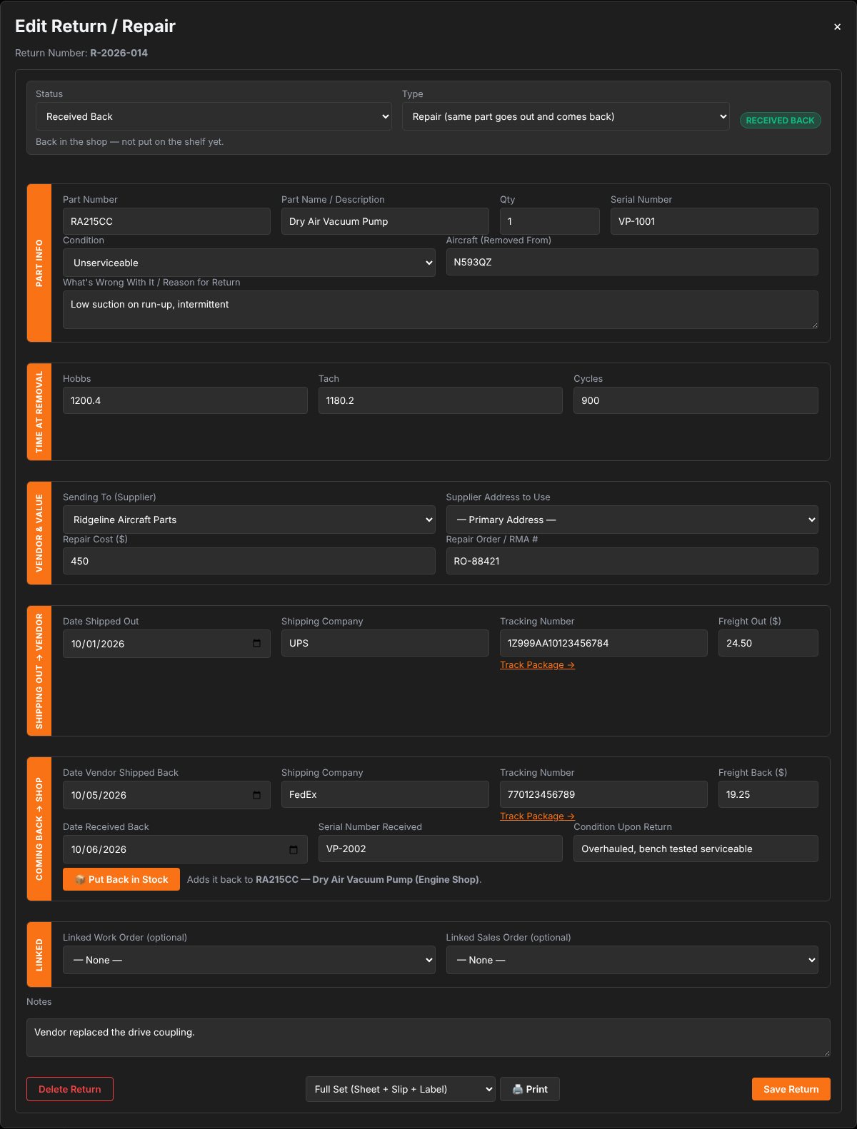Edit the Repair Cost field
Image resolution: width=857 pixels, height=1129 pixels.
pos(249,561)
